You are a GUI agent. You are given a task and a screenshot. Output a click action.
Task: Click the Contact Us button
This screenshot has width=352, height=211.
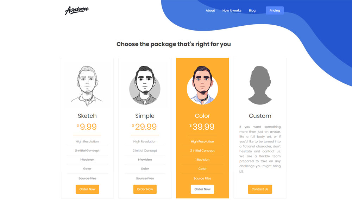pyautogui.click(x=260, y=189)
